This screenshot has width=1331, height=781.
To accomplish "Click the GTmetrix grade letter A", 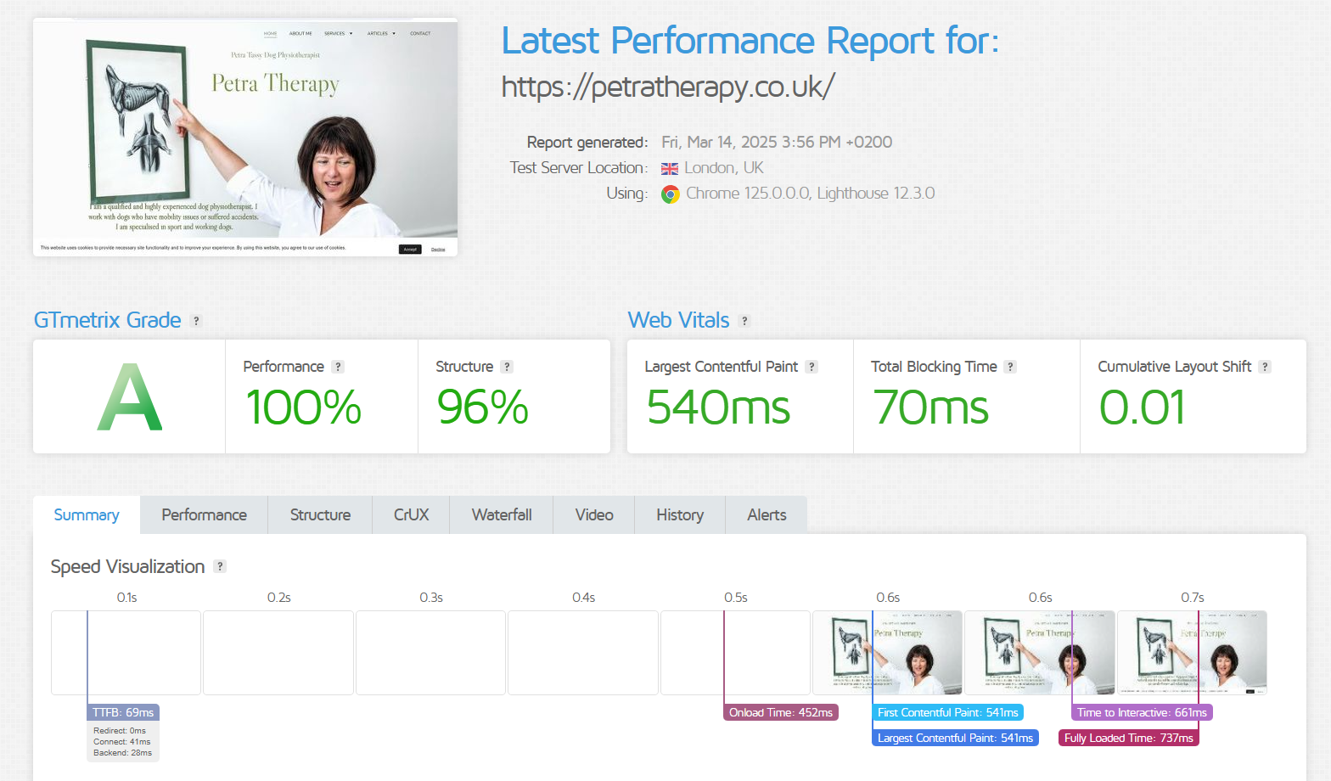I will coord(129,397).
